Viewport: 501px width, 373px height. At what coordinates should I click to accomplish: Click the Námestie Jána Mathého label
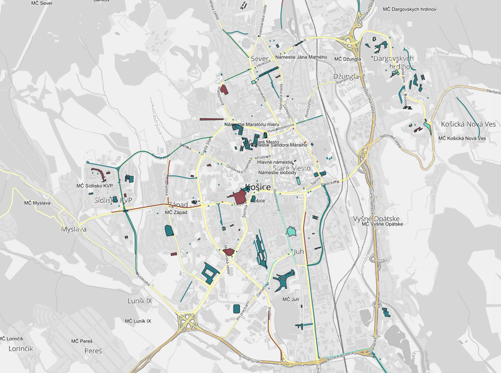[301, 57]
